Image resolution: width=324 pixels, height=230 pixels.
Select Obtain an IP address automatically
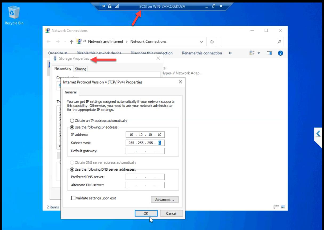coord(99,121)
